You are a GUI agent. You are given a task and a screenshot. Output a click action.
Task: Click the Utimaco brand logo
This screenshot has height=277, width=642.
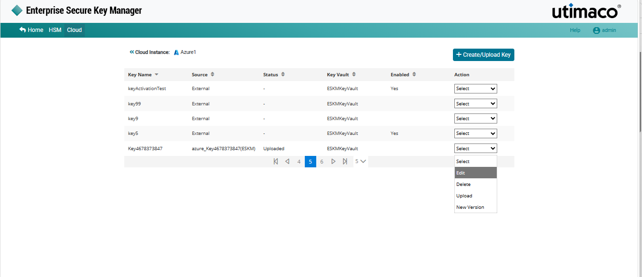coord(587,11)
